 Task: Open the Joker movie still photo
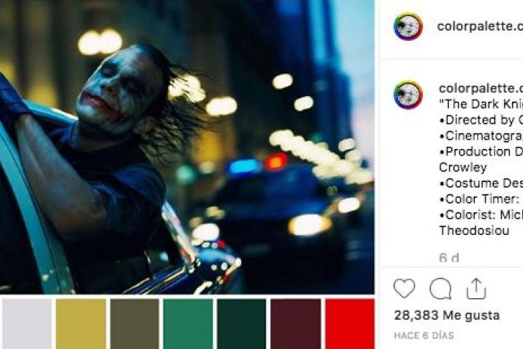(x=187, y=147)
